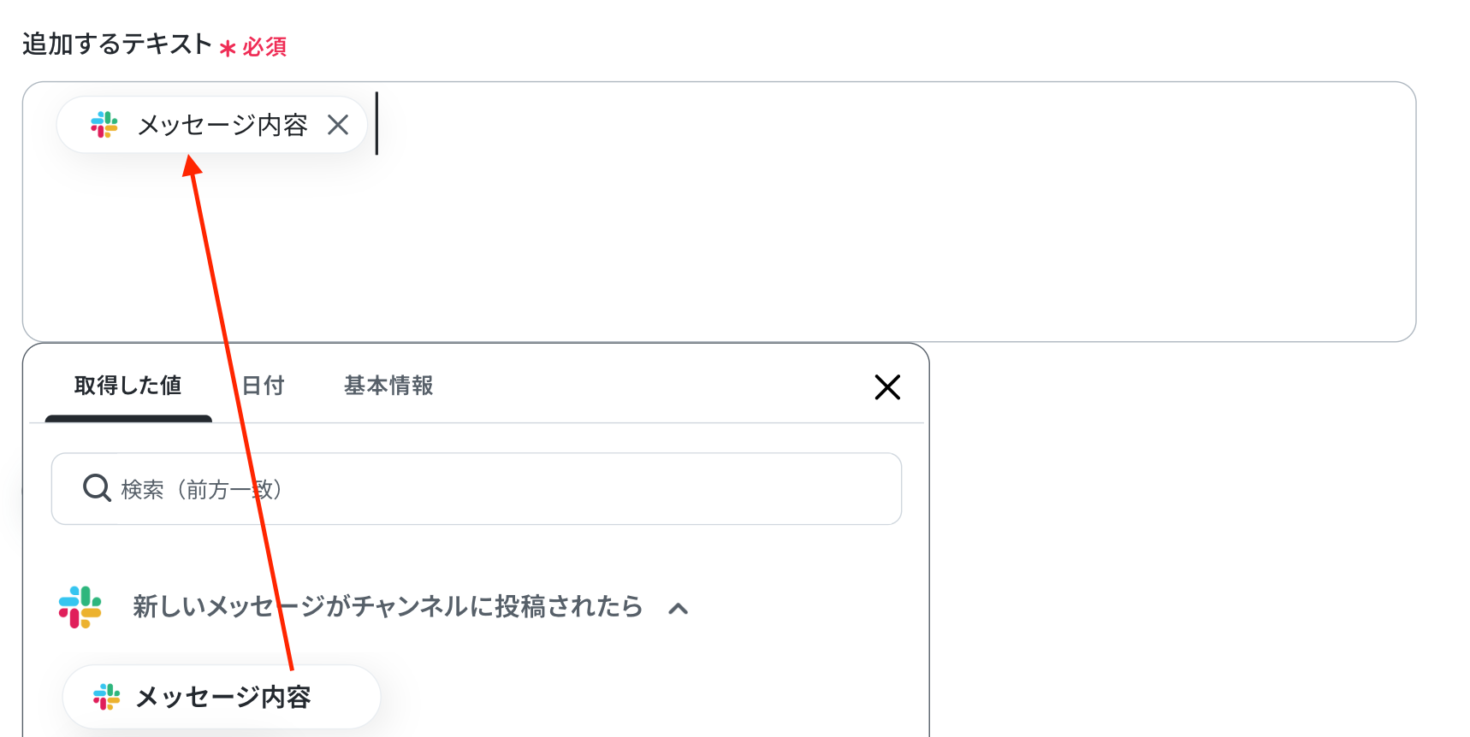Image resolution: width=1470 pixels, height=737 pixels.
Task: Click the red 必須 required marker
Action: point(264,47)
